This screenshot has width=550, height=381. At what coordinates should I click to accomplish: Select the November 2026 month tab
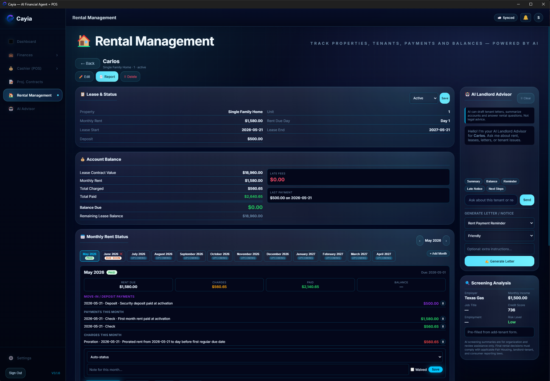[x=248, y=256]
